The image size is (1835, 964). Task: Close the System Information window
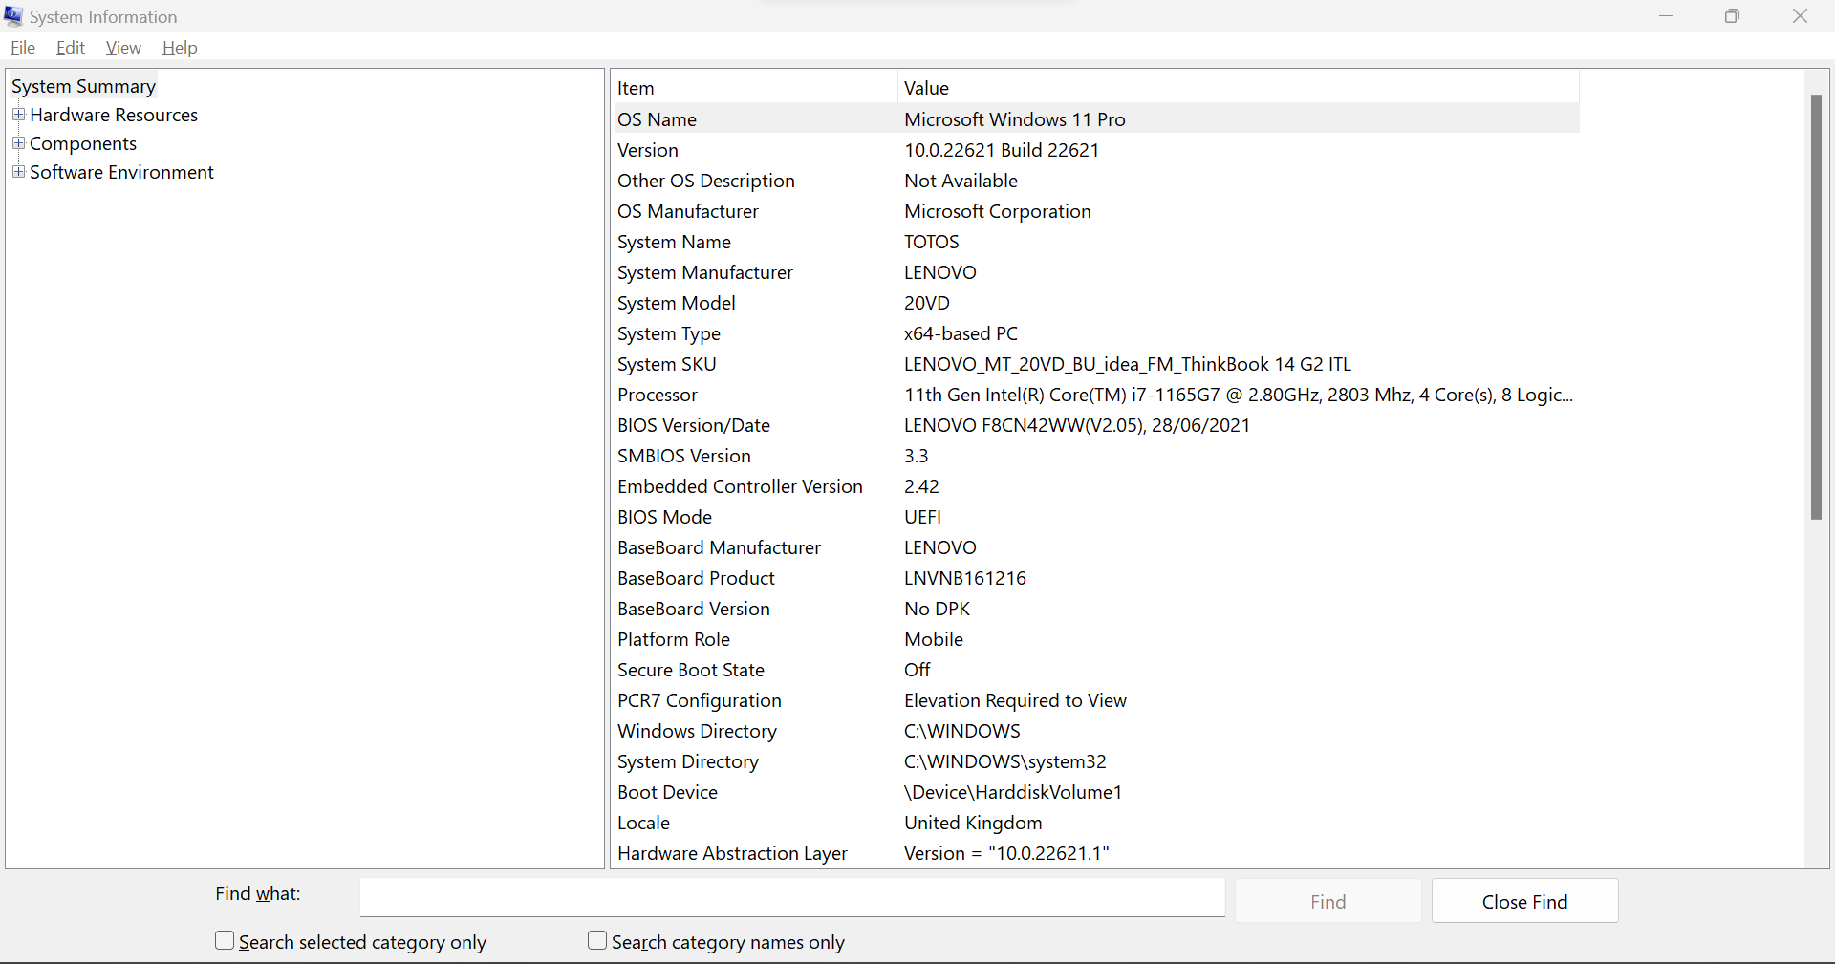coord(1800,16)
